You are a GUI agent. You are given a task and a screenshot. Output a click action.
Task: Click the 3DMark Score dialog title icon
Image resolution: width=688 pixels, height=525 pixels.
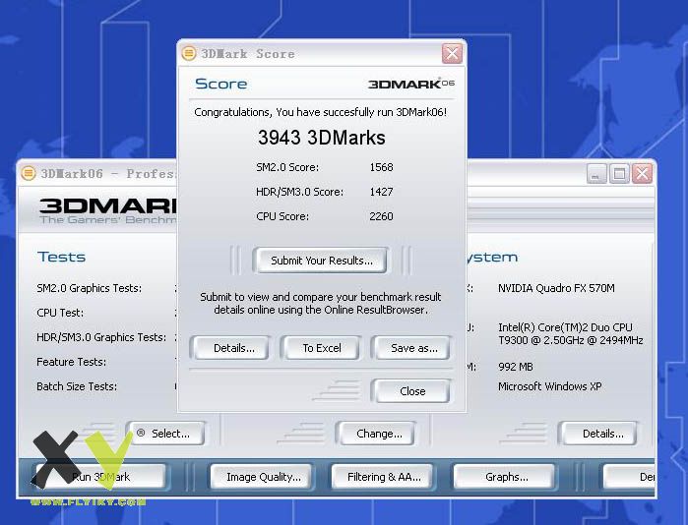189,53
